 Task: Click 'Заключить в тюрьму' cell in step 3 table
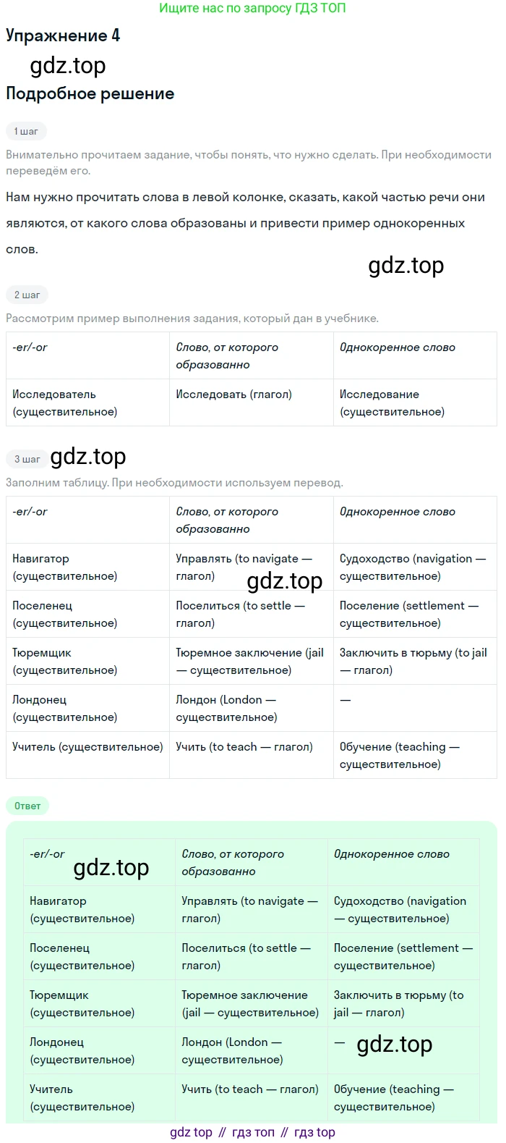(413, 661)
